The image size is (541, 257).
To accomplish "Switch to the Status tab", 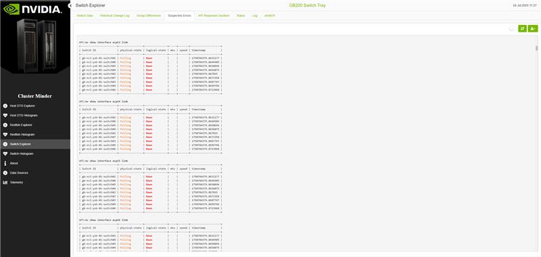I will pos(241,16).
